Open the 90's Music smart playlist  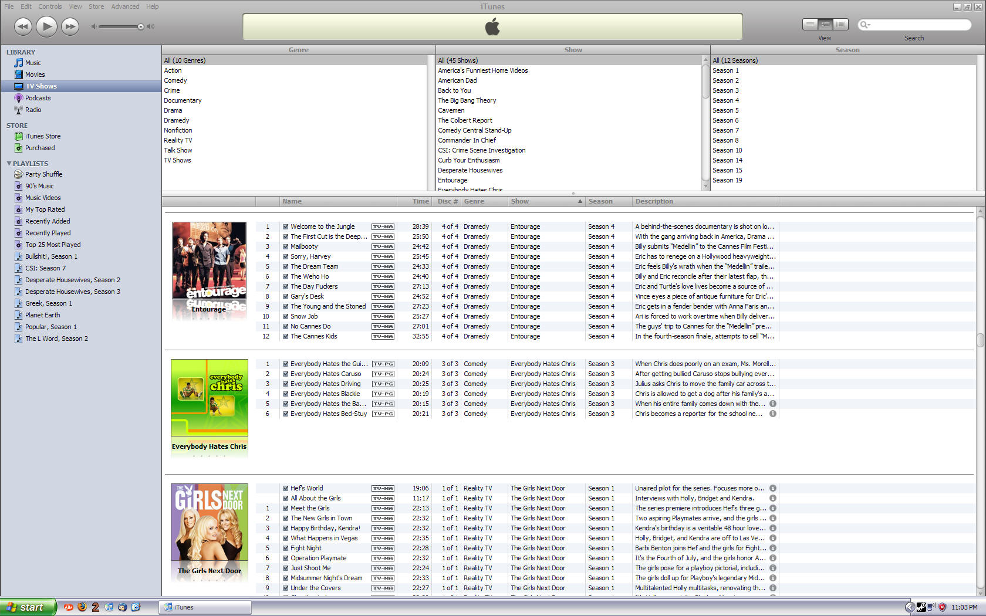point(39,186)
